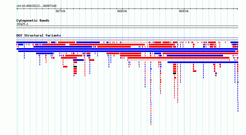Select the long red variant bar second row crossing 86800k
The width and height of the screenshot is (246, 135).
click(107, 45)
